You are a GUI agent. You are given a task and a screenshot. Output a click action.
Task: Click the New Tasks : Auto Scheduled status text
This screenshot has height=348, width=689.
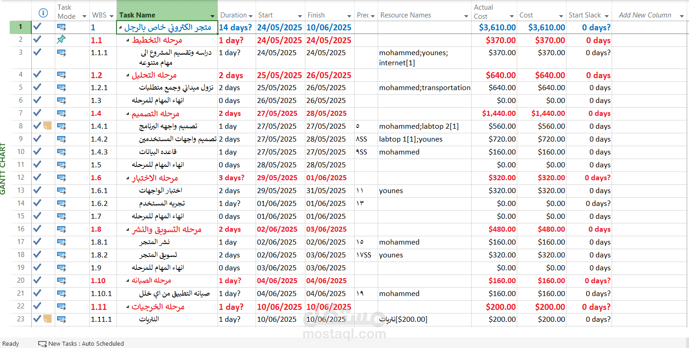tap(86, 343)
